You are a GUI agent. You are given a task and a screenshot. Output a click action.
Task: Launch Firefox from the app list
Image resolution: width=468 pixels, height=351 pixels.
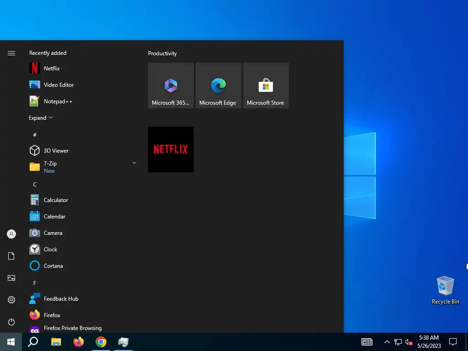83,315
